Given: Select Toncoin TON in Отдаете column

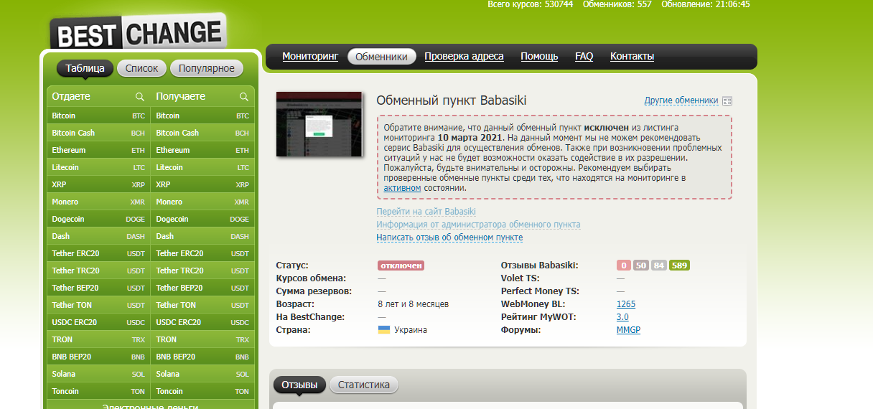Looking at the screenshot, I should (98, 391).
